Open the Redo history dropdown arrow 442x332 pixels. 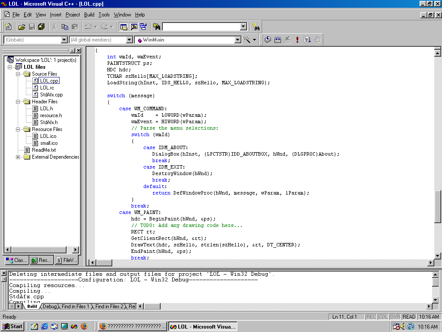(x=112, y=26)
